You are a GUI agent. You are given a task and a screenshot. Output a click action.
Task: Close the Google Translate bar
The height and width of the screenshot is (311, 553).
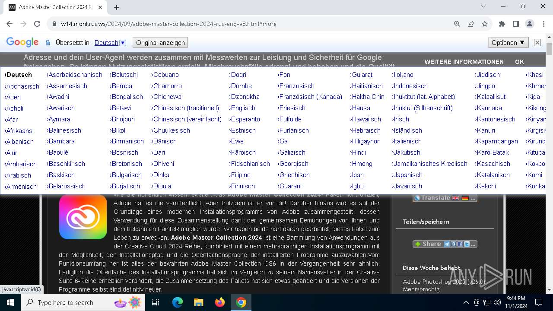click(537, 42)
